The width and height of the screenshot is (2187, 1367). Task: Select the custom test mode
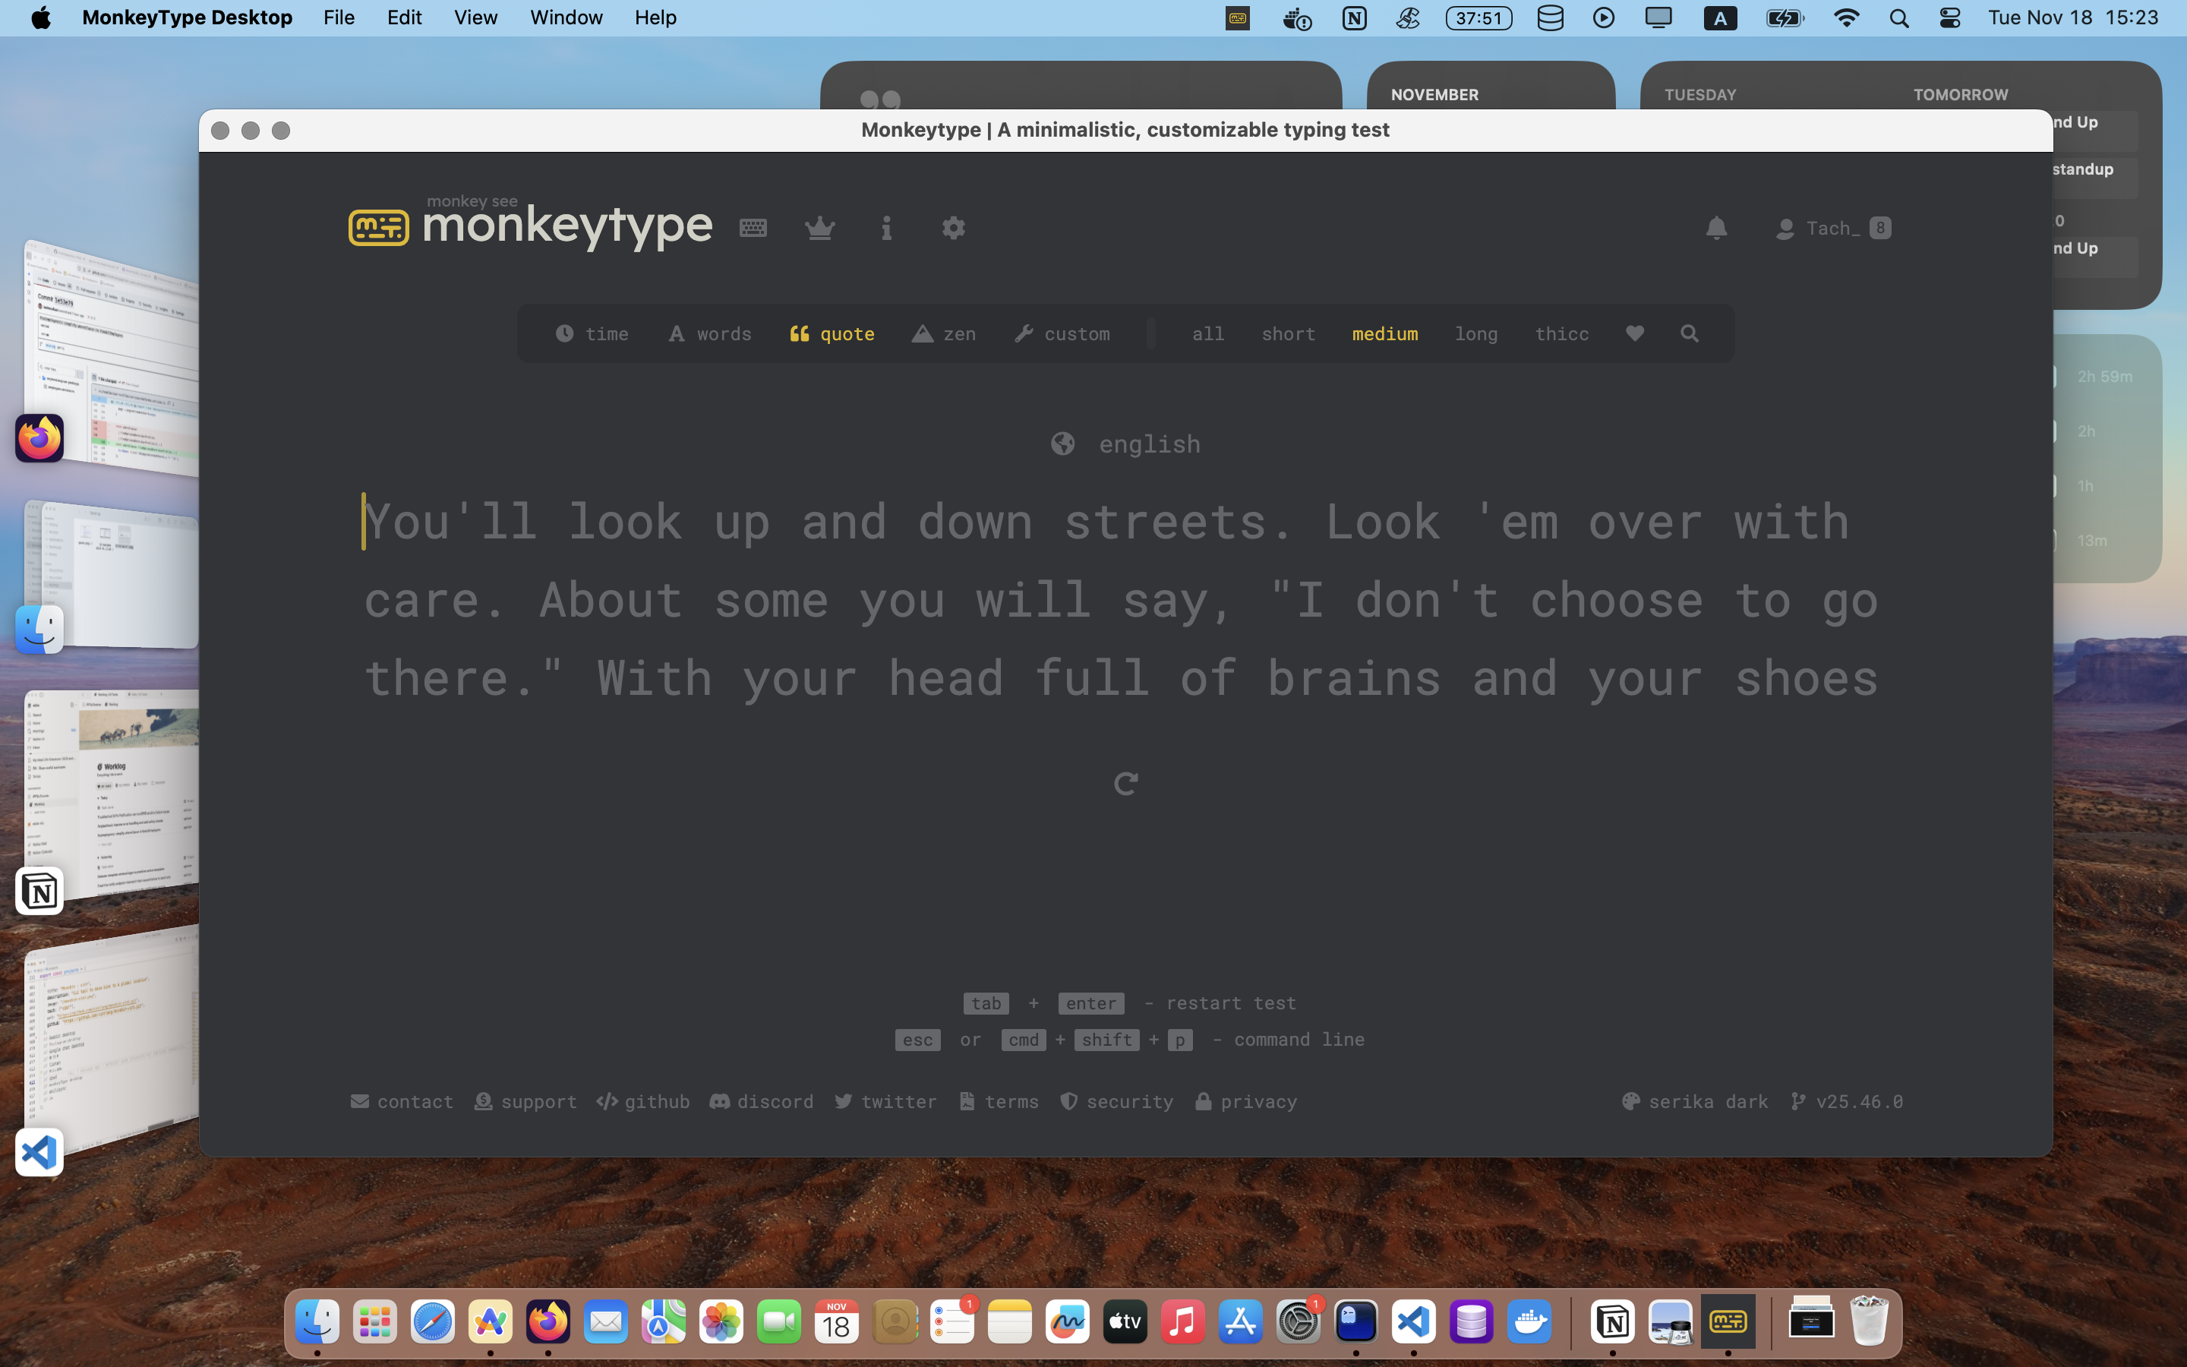click(1062, 333)
